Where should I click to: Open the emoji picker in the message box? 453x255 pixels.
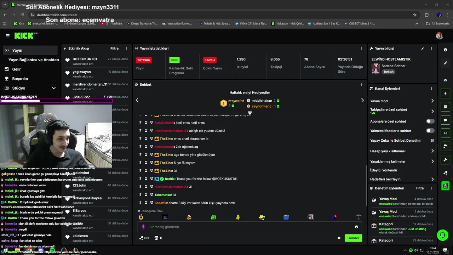click(356, 227)
